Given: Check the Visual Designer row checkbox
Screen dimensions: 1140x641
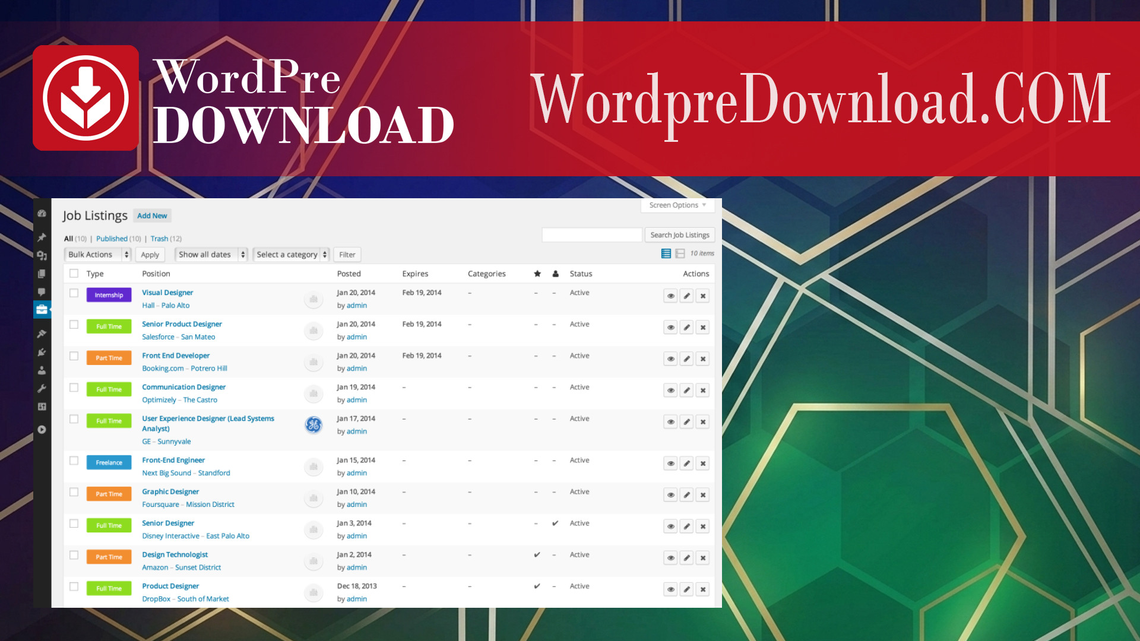Looking at the screenshot, I should tap(74, 293).
